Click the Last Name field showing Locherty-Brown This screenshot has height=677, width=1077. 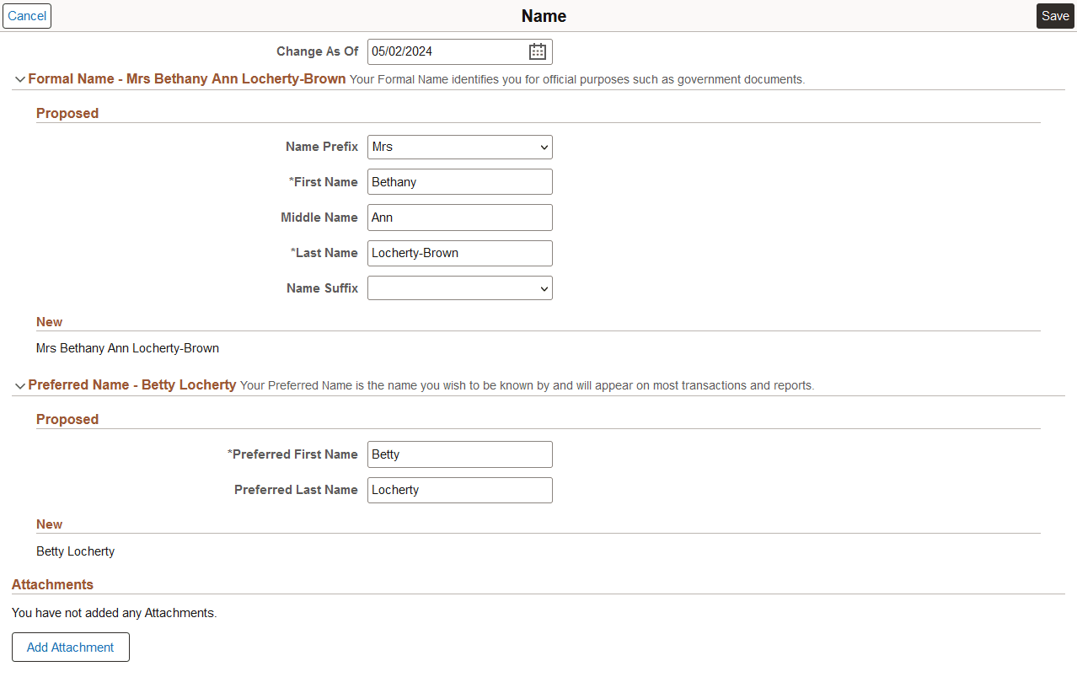coord(459,253)
